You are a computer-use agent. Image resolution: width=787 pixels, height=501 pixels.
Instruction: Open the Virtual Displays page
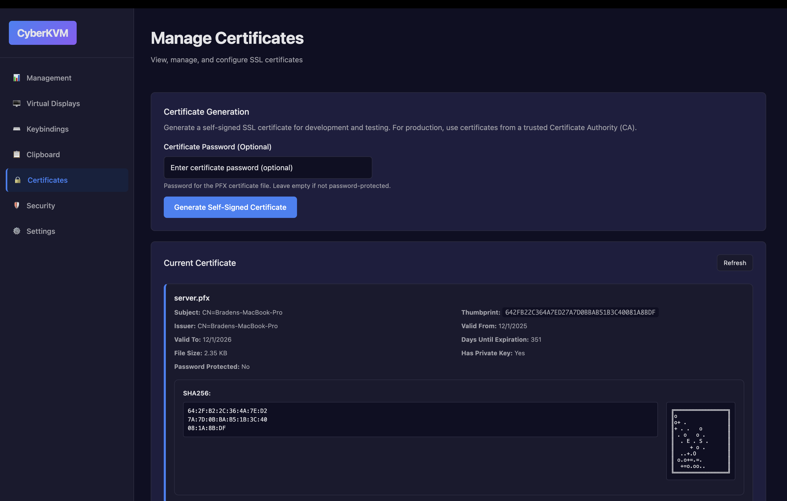click(x=53, y=103)
